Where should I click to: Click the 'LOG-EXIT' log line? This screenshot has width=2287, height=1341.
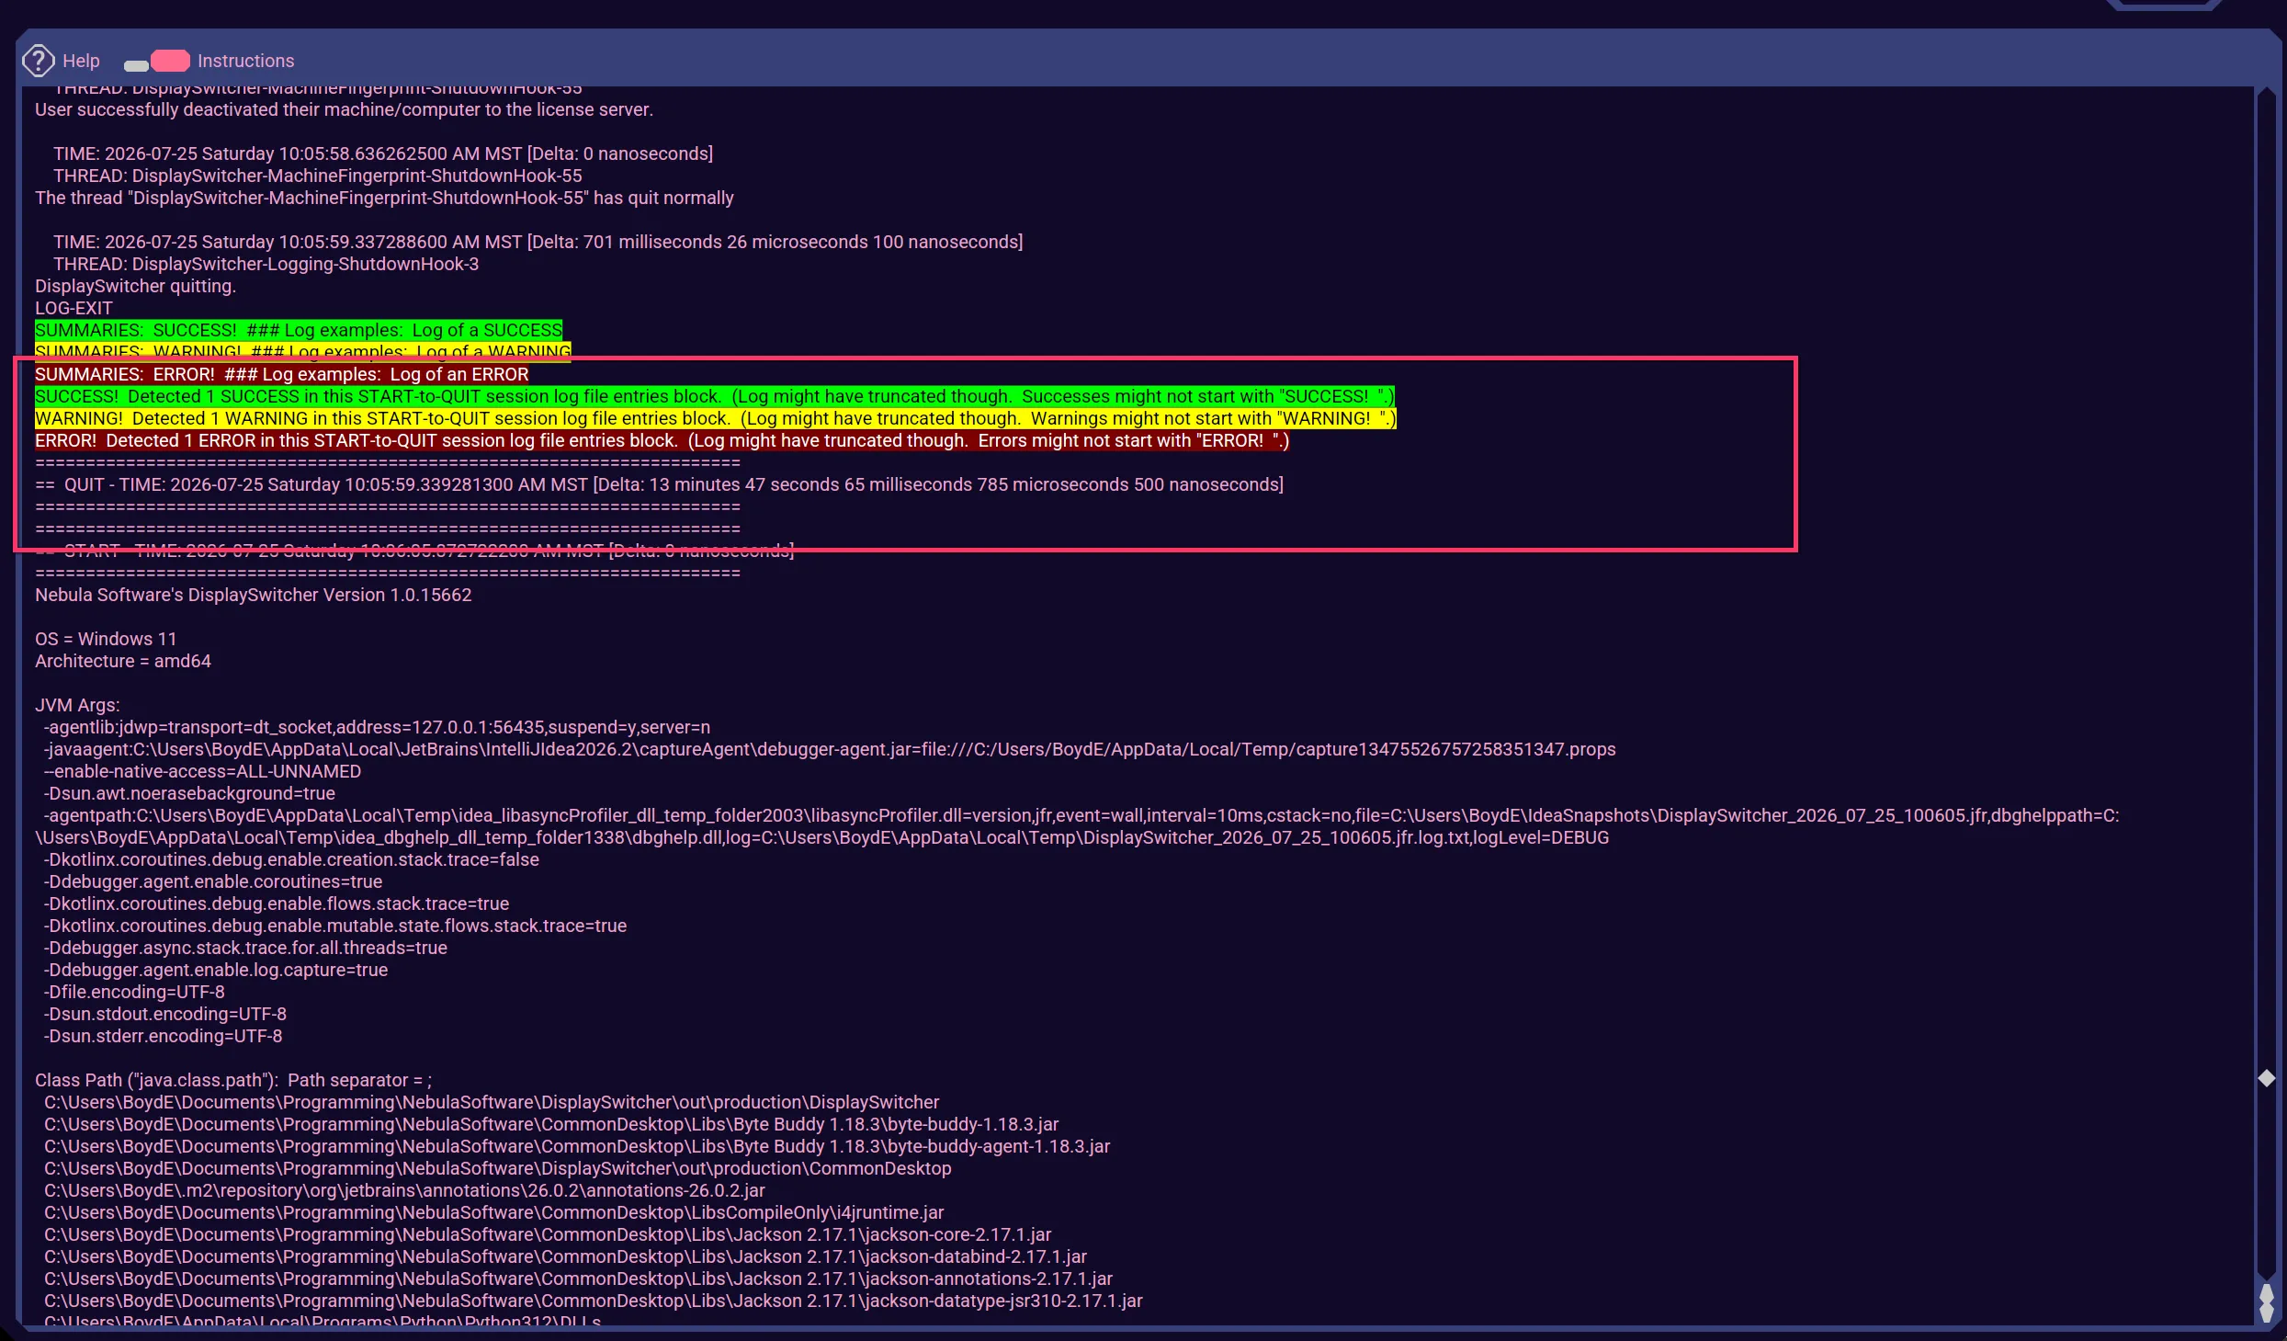pyautogui.click(x=74, y=308)
